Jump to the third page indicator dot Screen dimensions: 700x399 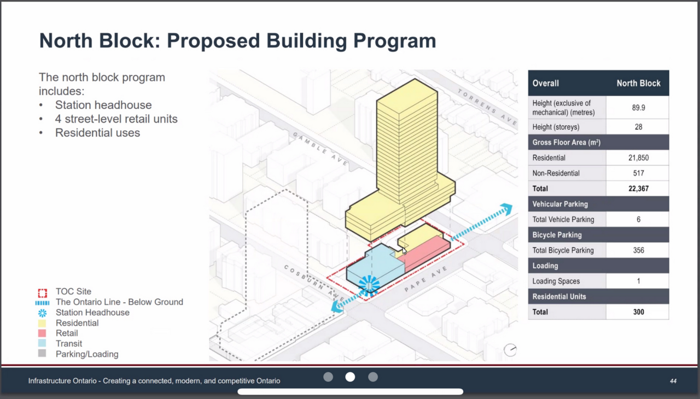pyautogui.click(x=373, y=377)
